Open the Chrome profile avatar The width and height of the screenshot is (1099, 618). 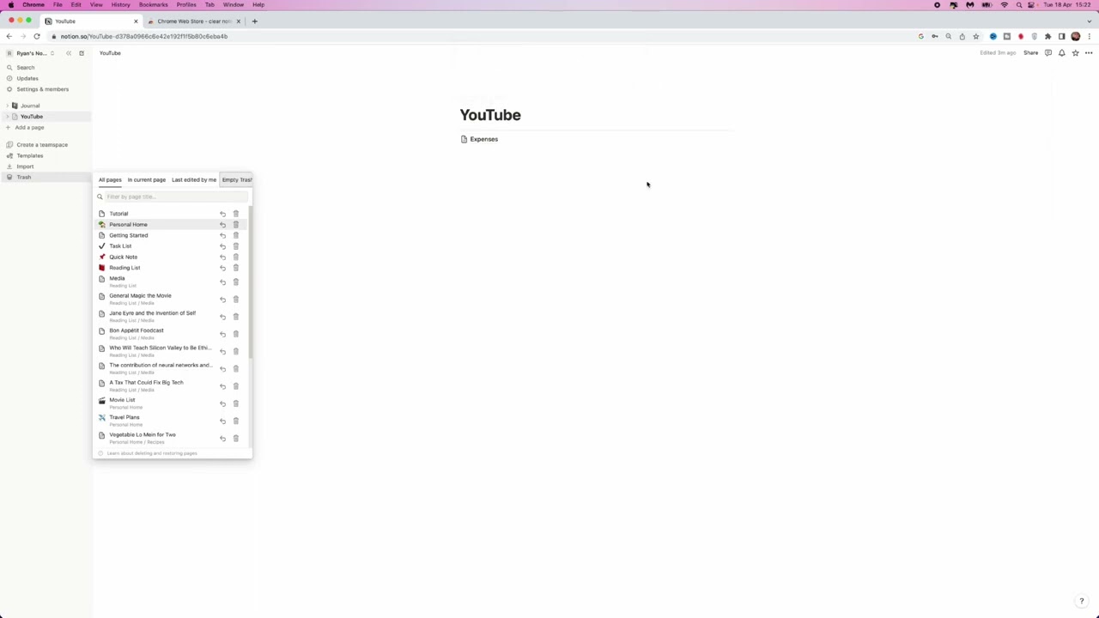click(1075, 36)
